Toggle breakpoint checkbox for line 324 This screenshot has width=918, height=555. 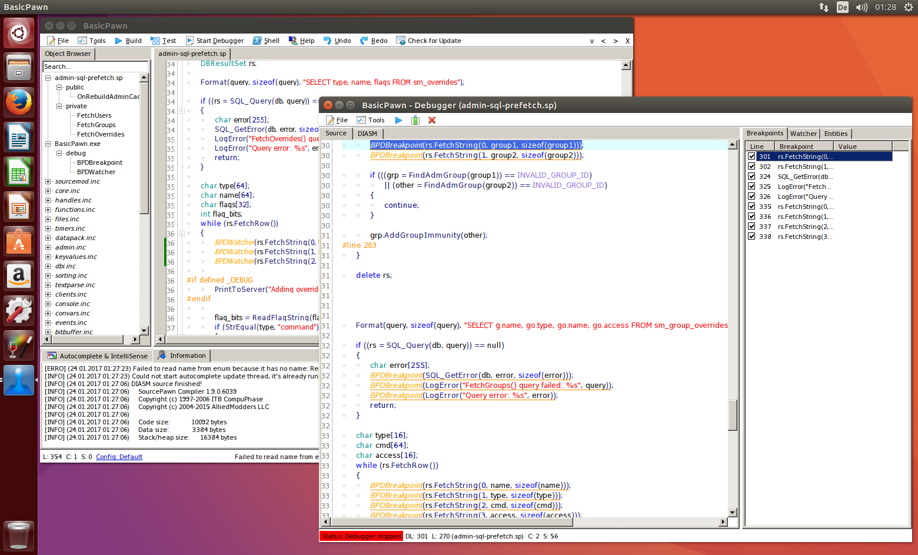[x=751, y=177]
